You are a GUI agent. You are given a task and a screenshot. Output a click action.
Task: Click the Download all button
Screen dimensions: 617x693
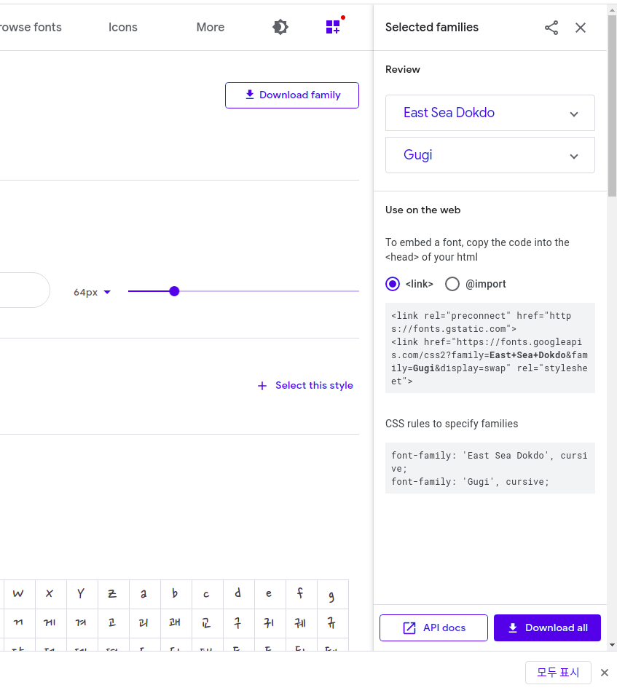click(x=547, y=627)
